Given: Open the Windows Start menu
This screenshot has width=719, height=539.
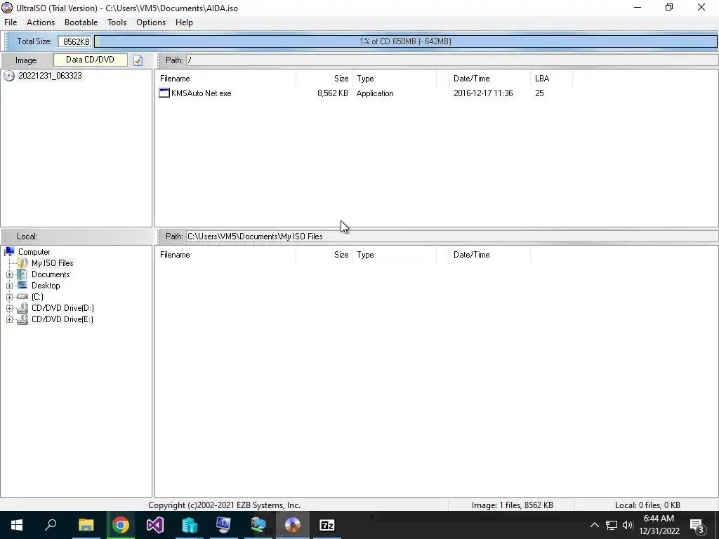Looking at the screenshot, I should (17, 525).
